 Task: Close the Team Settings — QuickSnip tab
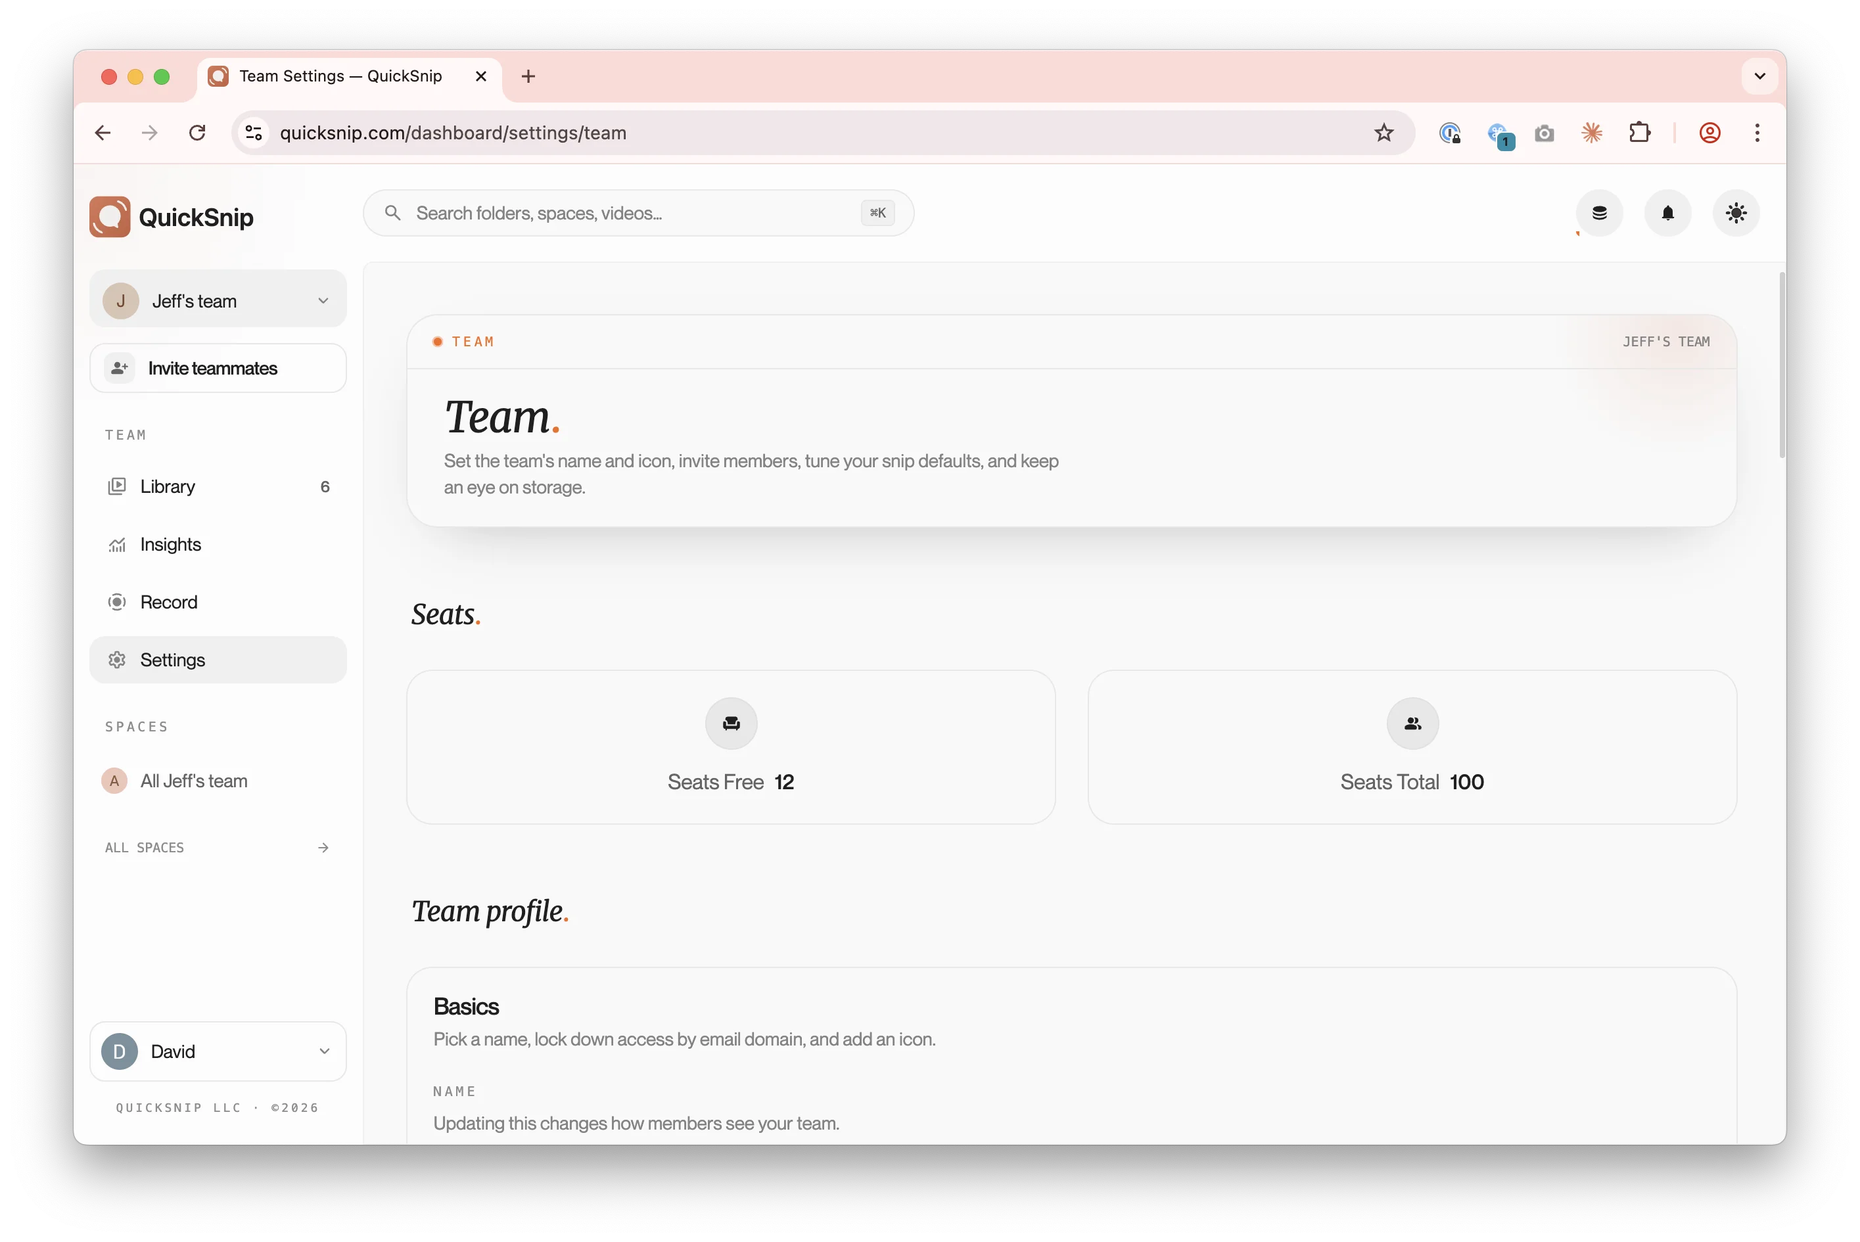pos(481,76)
